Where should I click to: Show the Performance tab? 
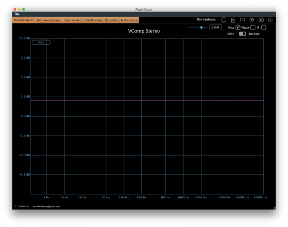tap(129, 20)
